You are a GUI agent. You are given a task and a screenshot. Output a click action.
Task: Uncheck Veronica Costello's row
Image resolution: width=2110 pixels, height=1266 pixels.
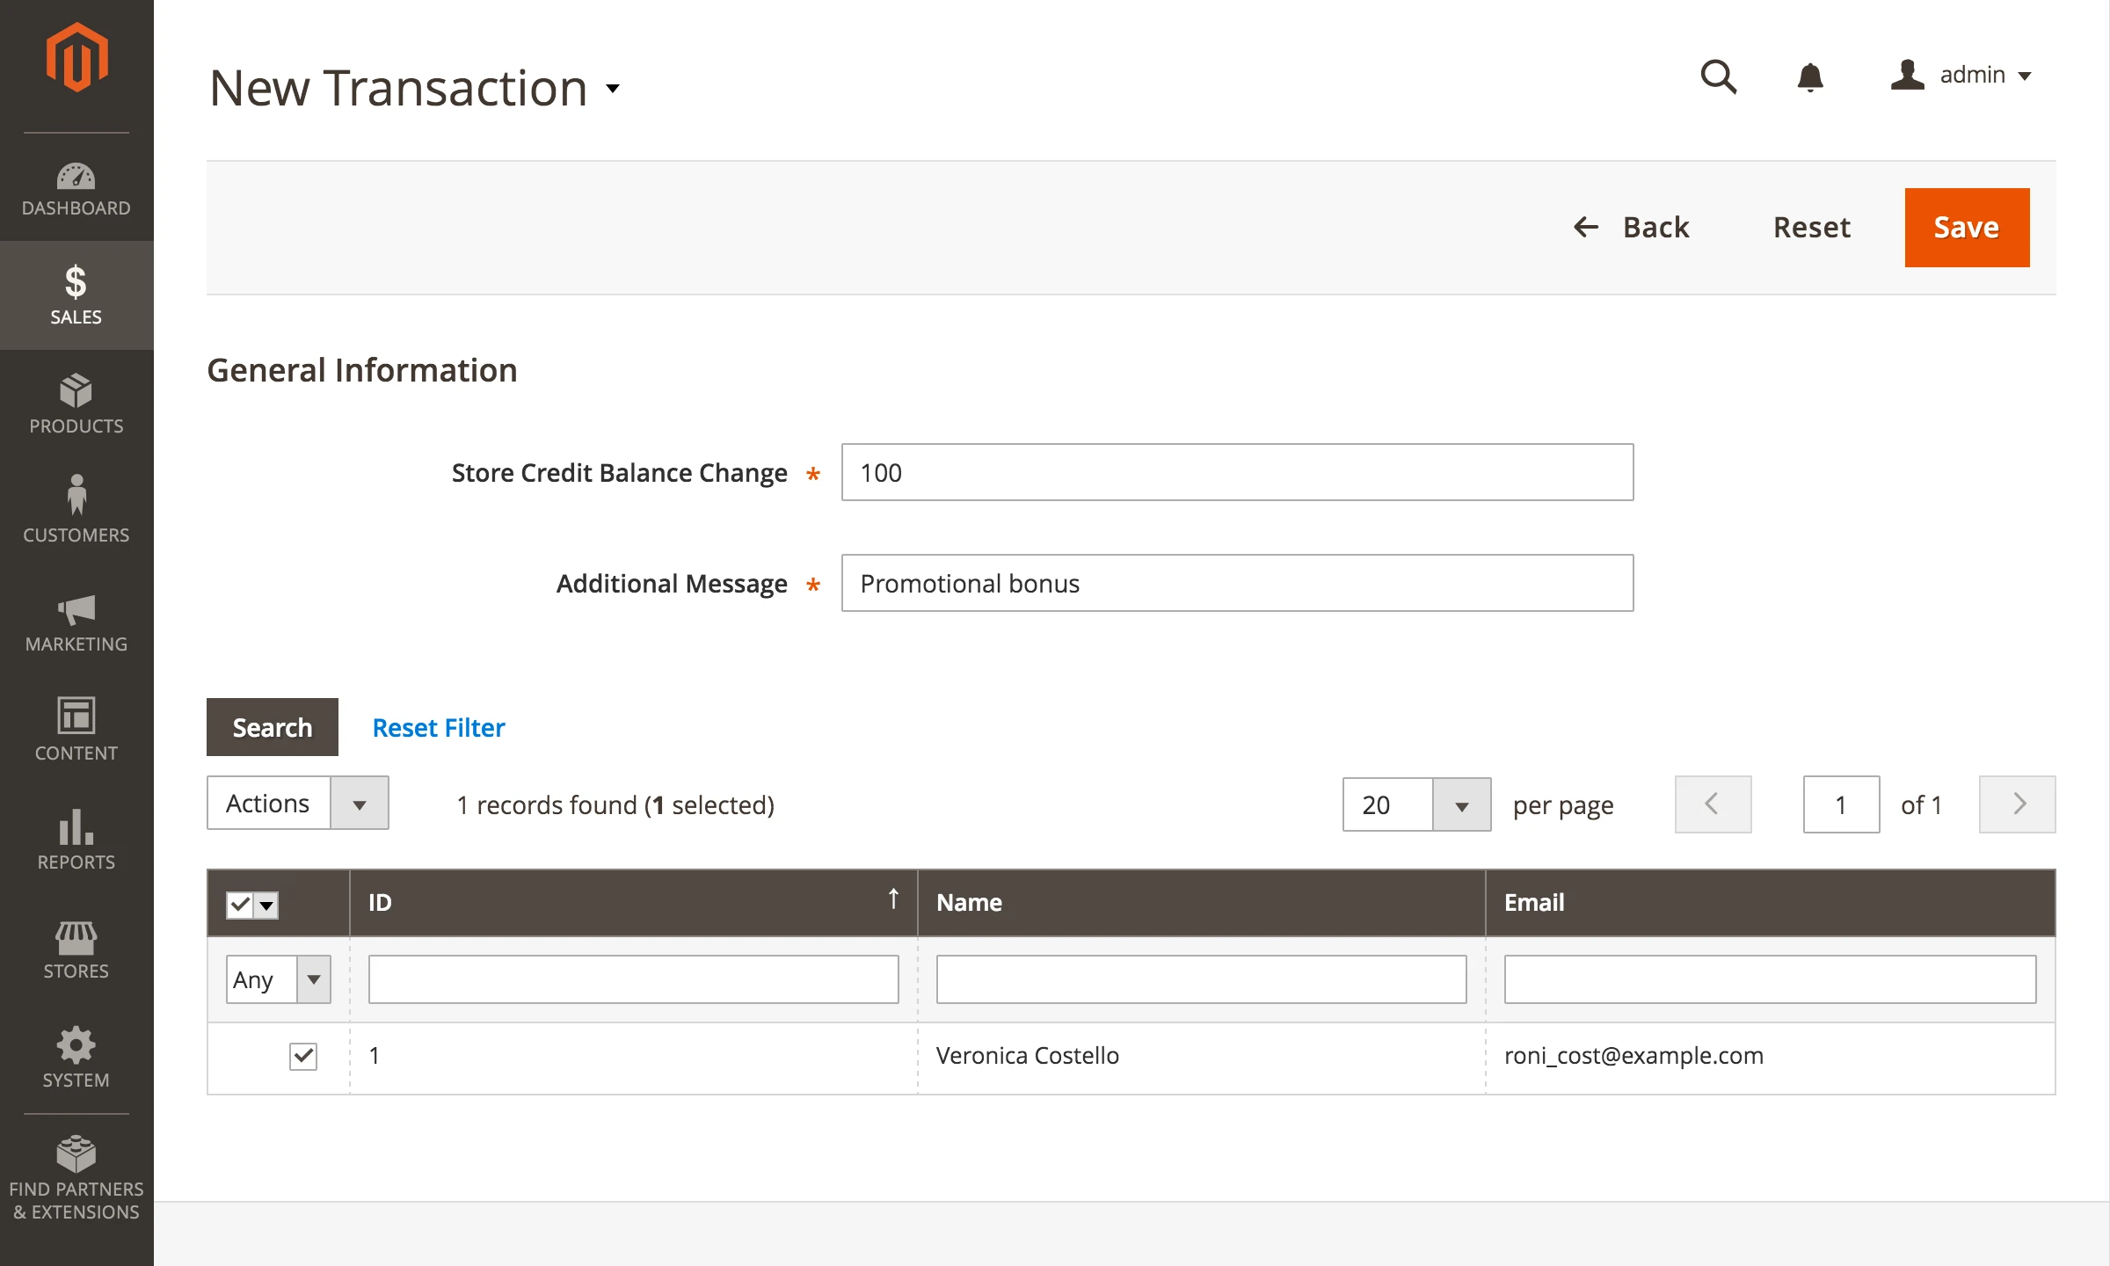(x=303, y=1056)
